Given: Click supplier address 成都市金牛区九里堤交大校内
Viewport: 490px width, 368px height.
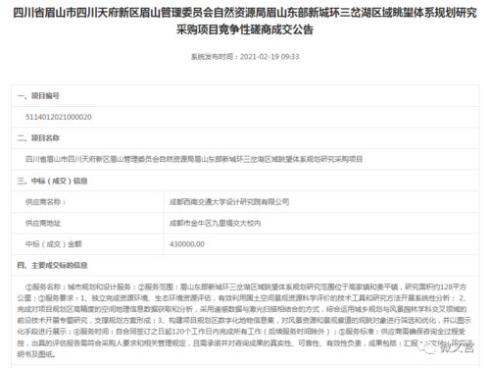Looking at the screenshot, I should pyautogui.click(x=215, y=223).
